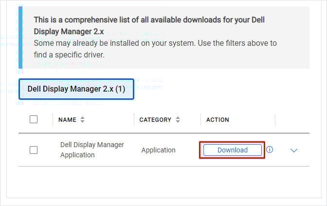The image size is (327, 206).
Task: Click the sort arrows next to CATEGORY
Action: pyautogui.click(x=178, y=120)
